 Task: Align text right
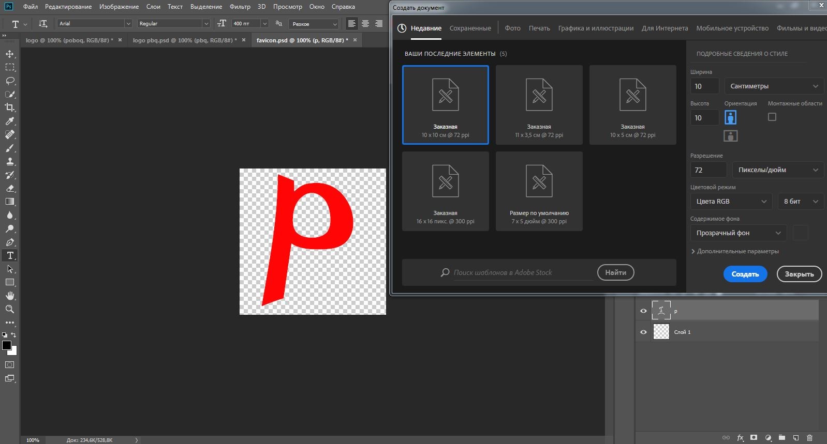point(379,24)
